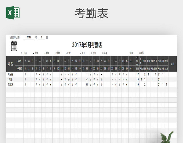Screen dimensions: 183x143
Task: Click the ○ 事假 legend entry
Action: coord(46,53)
